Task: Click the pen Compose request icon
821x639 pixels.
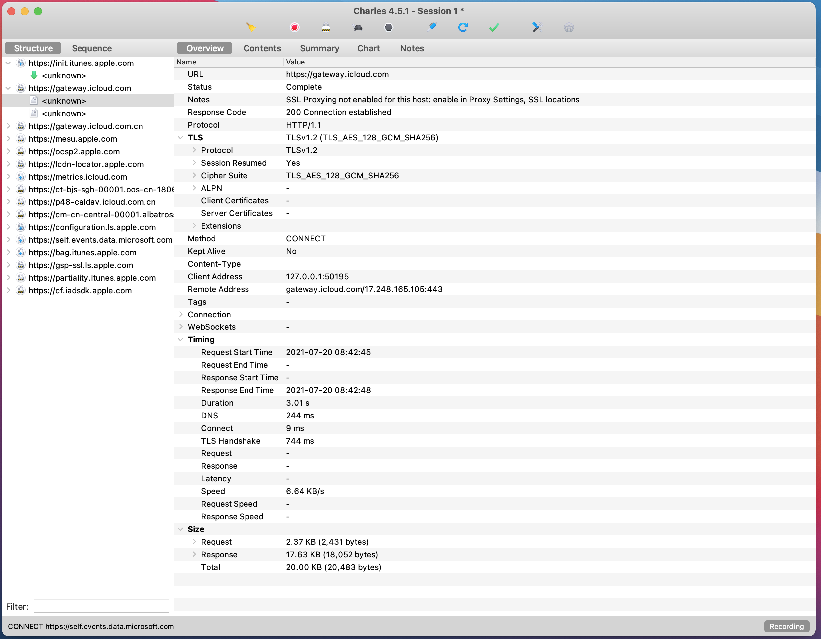Action: (431, 27)
